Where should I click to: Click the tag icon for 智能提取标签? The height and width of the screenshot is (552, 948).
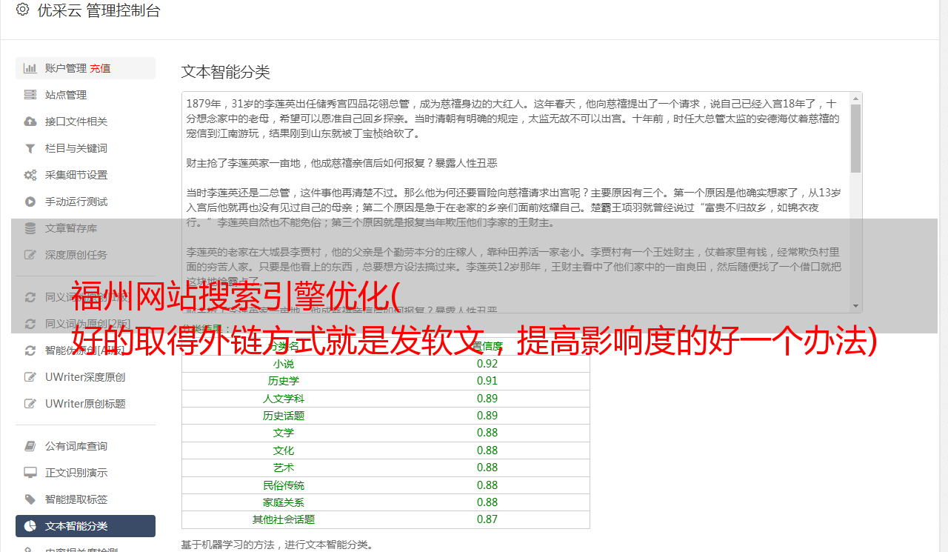[x=30, y=499]
